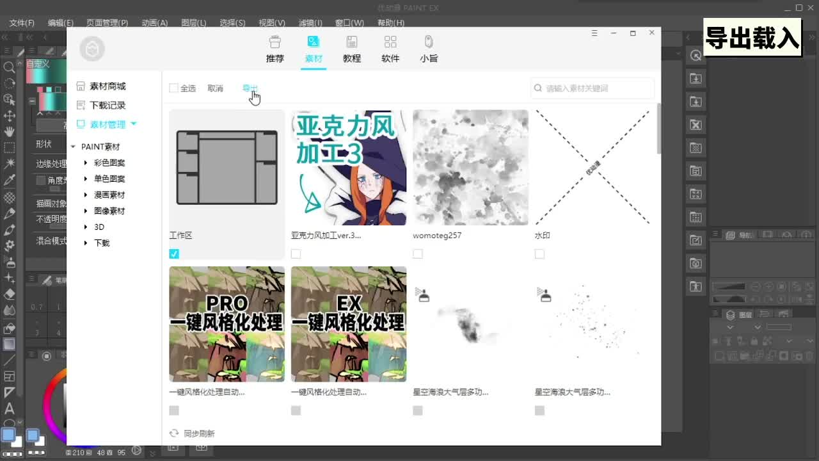Image resolution: width=819 pixels, height=461 pixels.
Task: Open the 小旨 tab
Action: coord(429,49)
